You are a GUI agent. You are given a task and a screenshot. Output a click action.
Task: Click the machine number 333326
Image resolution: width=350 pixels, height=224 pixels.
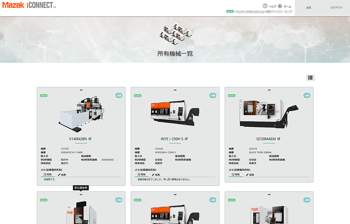point(159,149)
